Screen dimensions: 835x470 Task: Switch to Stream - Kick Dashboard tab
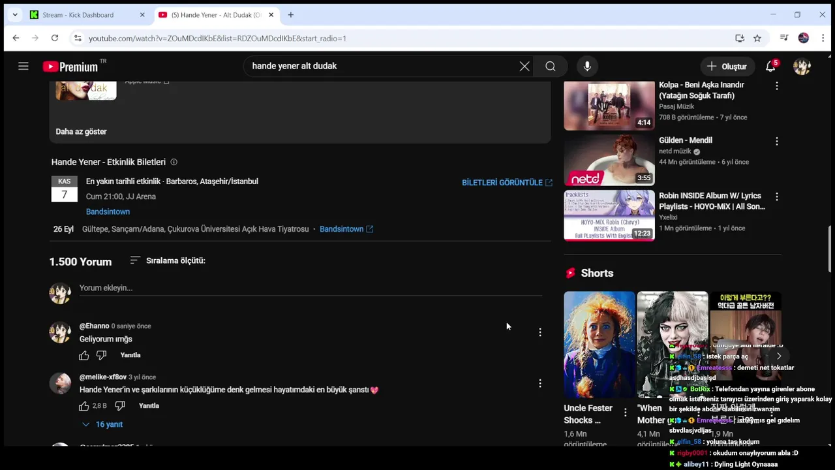click(87, 14)
